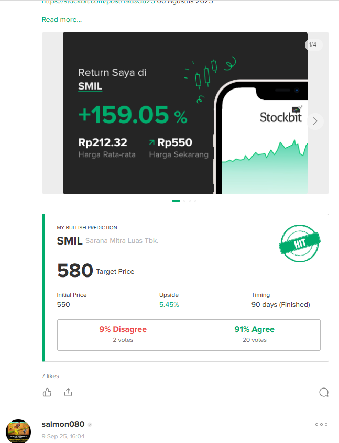Open salmon080's profile by username
The width and height of the screenshot is (339, 443).
tap(62, 424)
